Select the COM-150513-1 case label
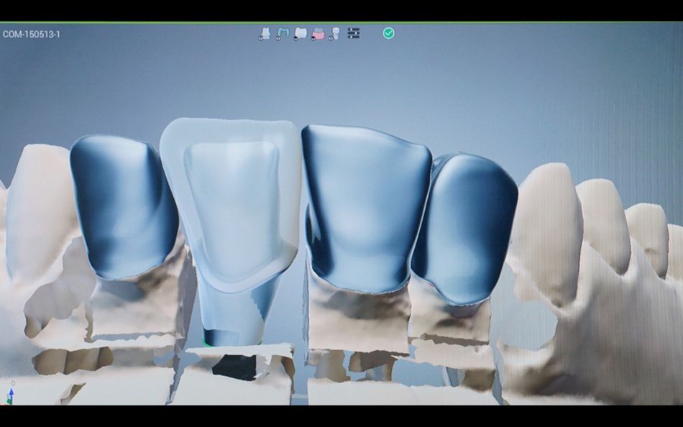Screen dimensions: 683x427 (x=32, y=34)
